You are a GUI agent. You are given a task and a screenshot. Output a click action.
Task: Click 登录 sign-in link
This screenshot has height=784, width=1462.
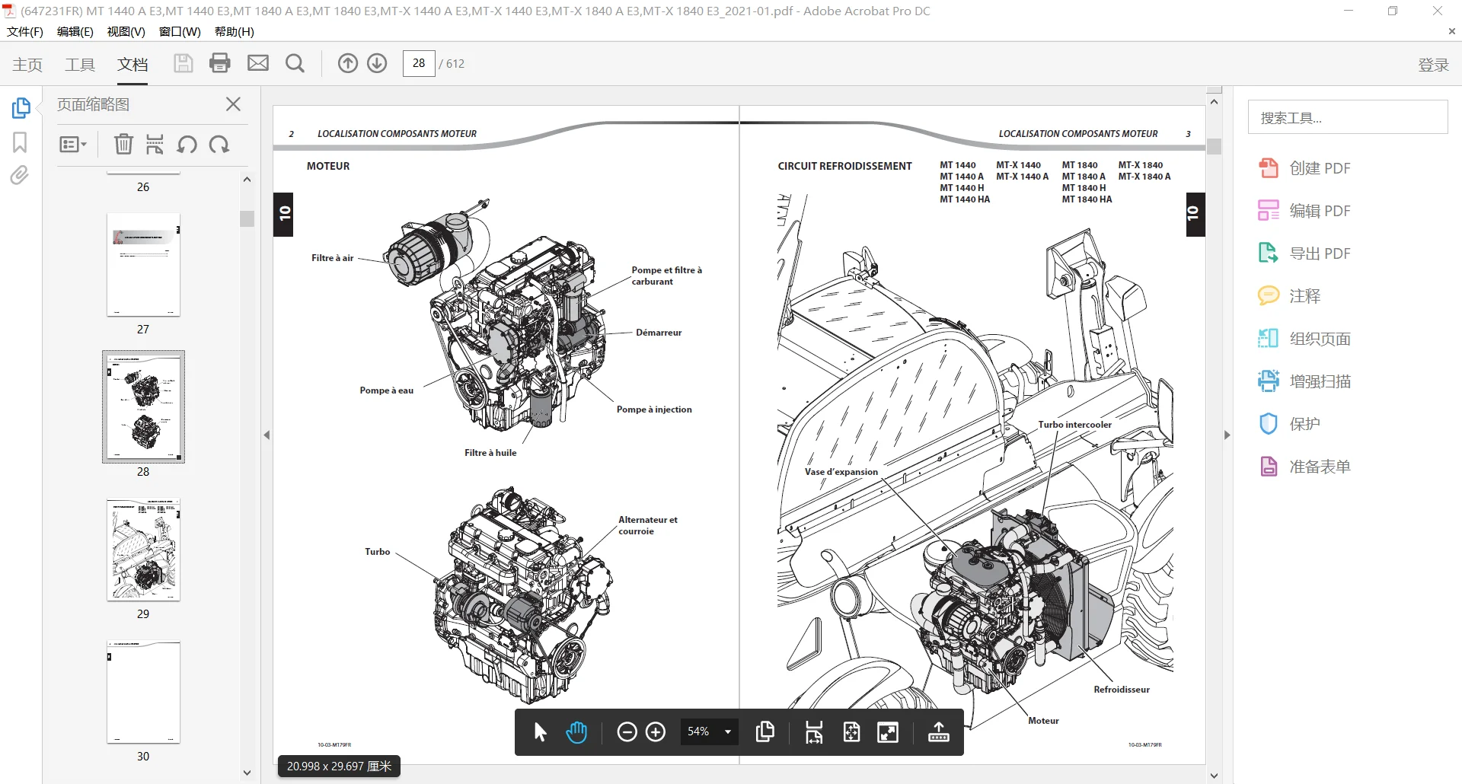1433,65
